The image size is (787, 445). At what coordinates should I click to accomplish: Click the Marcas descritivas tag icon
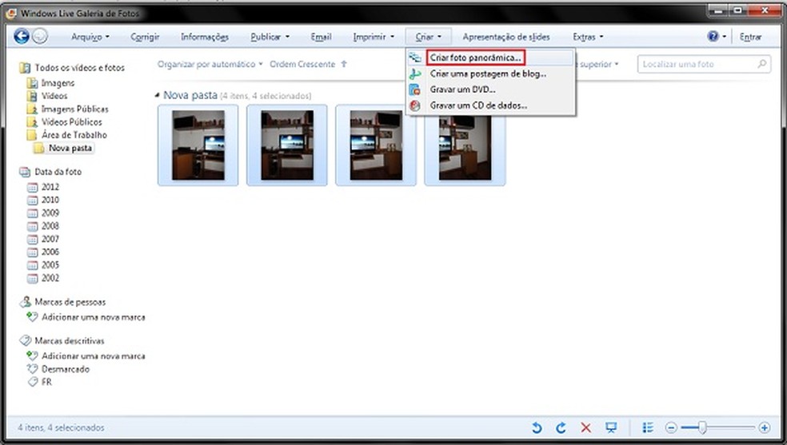pyautogui.click(x=25, y=341)
